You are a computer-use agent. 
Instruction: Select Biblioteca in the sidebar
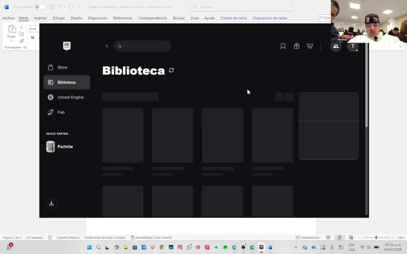tap(67, 82)
